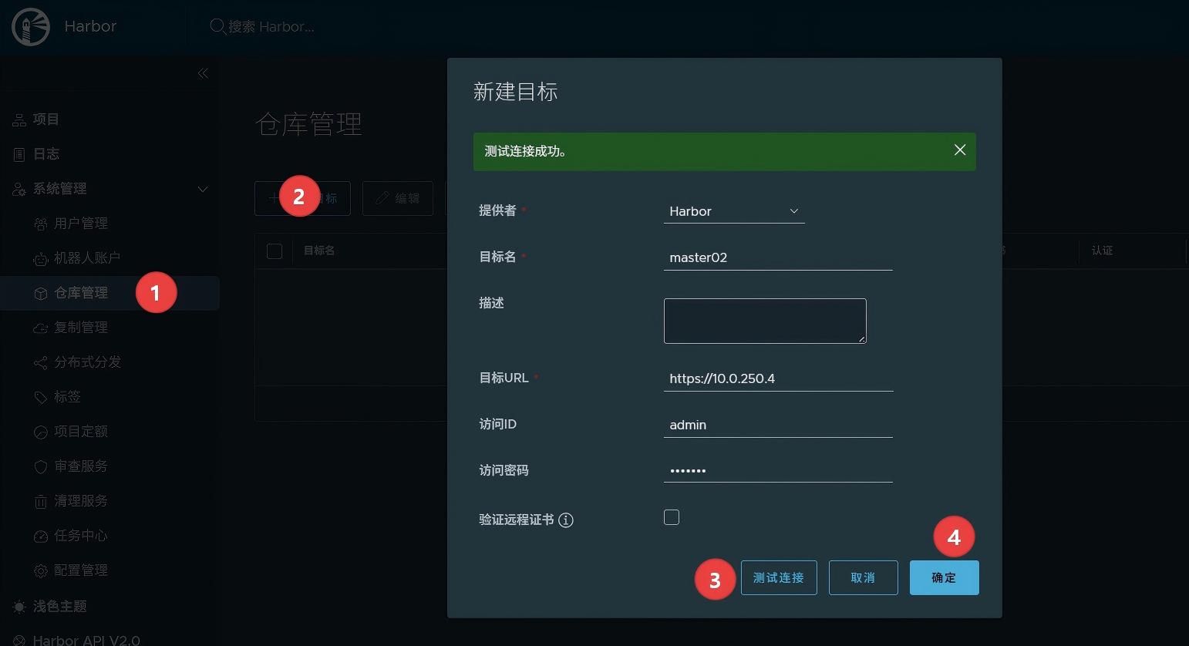Enable the 验证远程证书 certificate verification checkbox
The width and height of the screenshot is (1189, 646).
[x=671, y=517]
